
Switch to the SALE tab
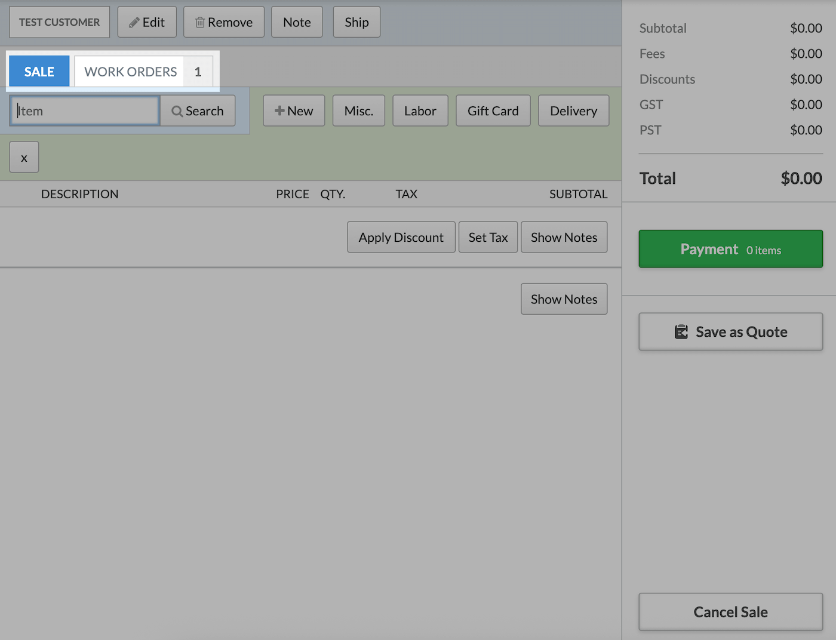pos(39,72)
